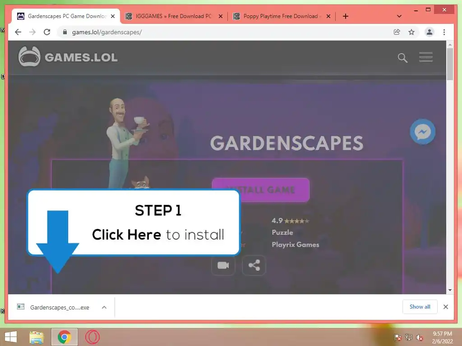
Task: Go back using the browser back arrow
Action: pyautogui.click(x=18, y=32)
